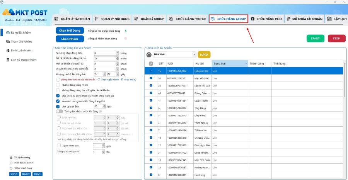Click the STT column header

coord(162,64)
